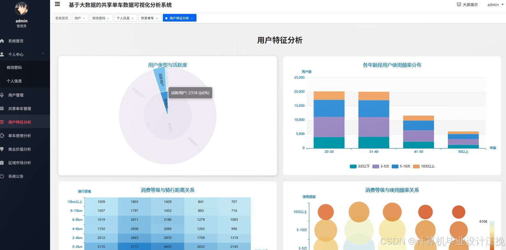506x250 pixels.
Task: Click the power icon beside 系统公告
Action: coord(2,176)
